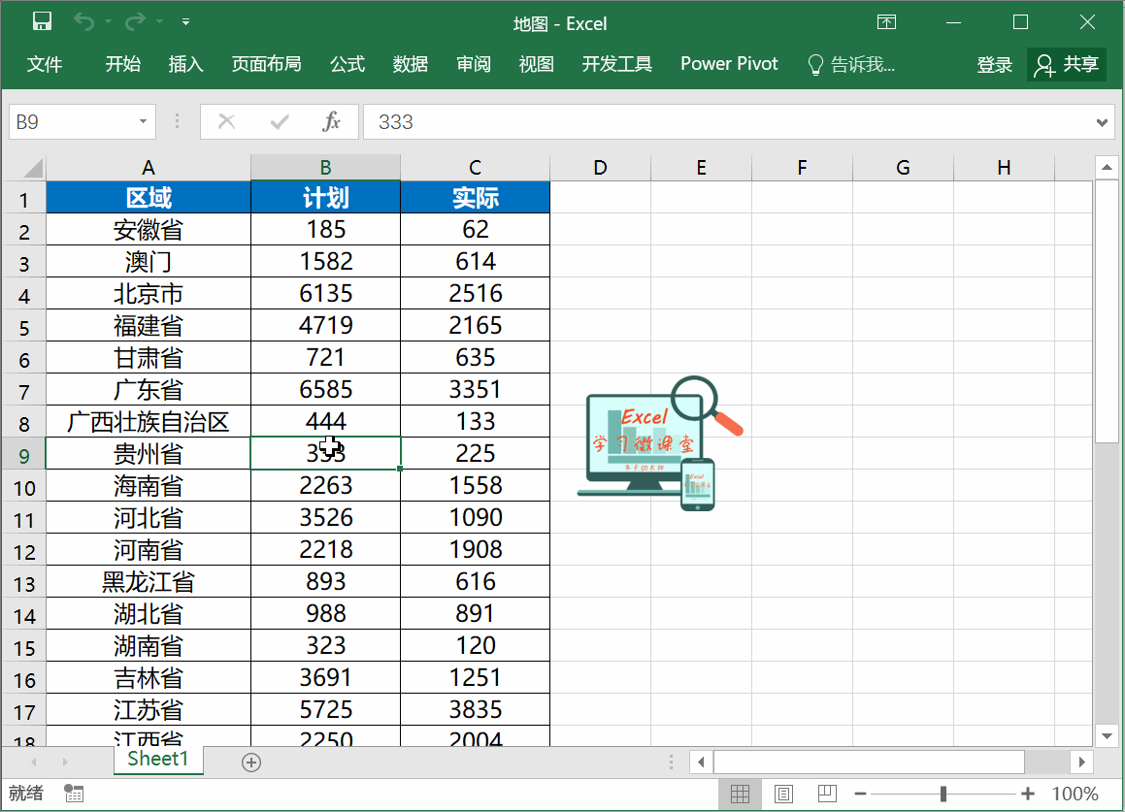Select cell containing 安徽省
The width and height of the screenshot is (1125, 812).
pos(149,230)
